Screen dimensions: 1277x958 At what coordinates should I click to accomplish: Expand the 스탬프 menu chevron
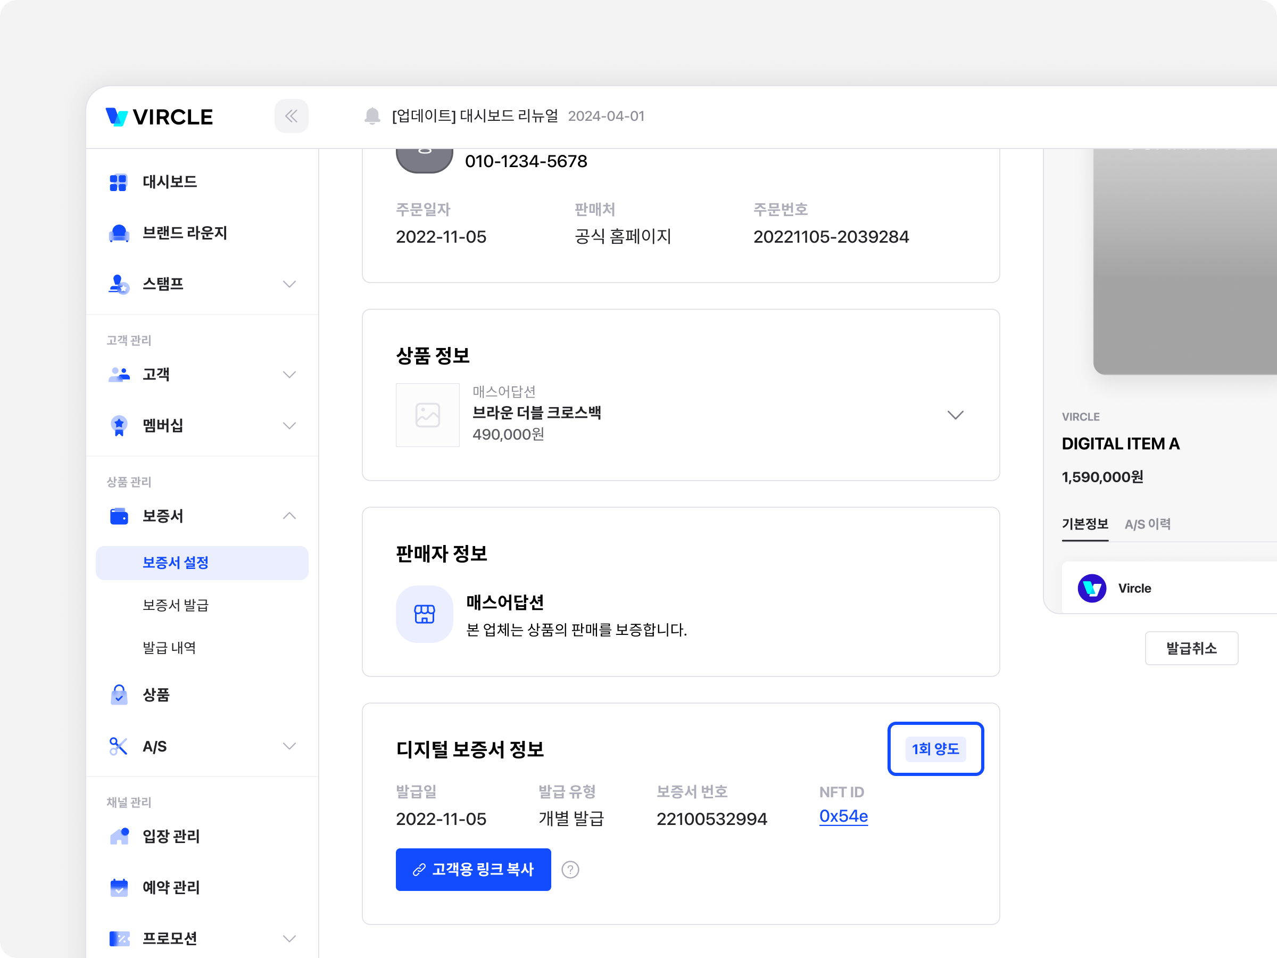289,284
